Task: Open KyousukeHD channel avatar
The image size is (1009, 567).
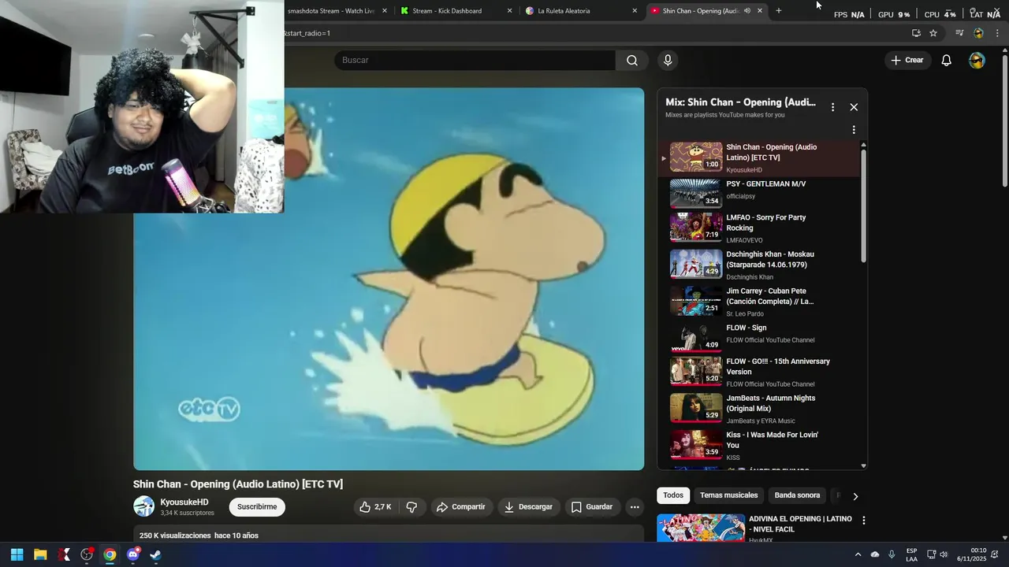Action: 143,506
